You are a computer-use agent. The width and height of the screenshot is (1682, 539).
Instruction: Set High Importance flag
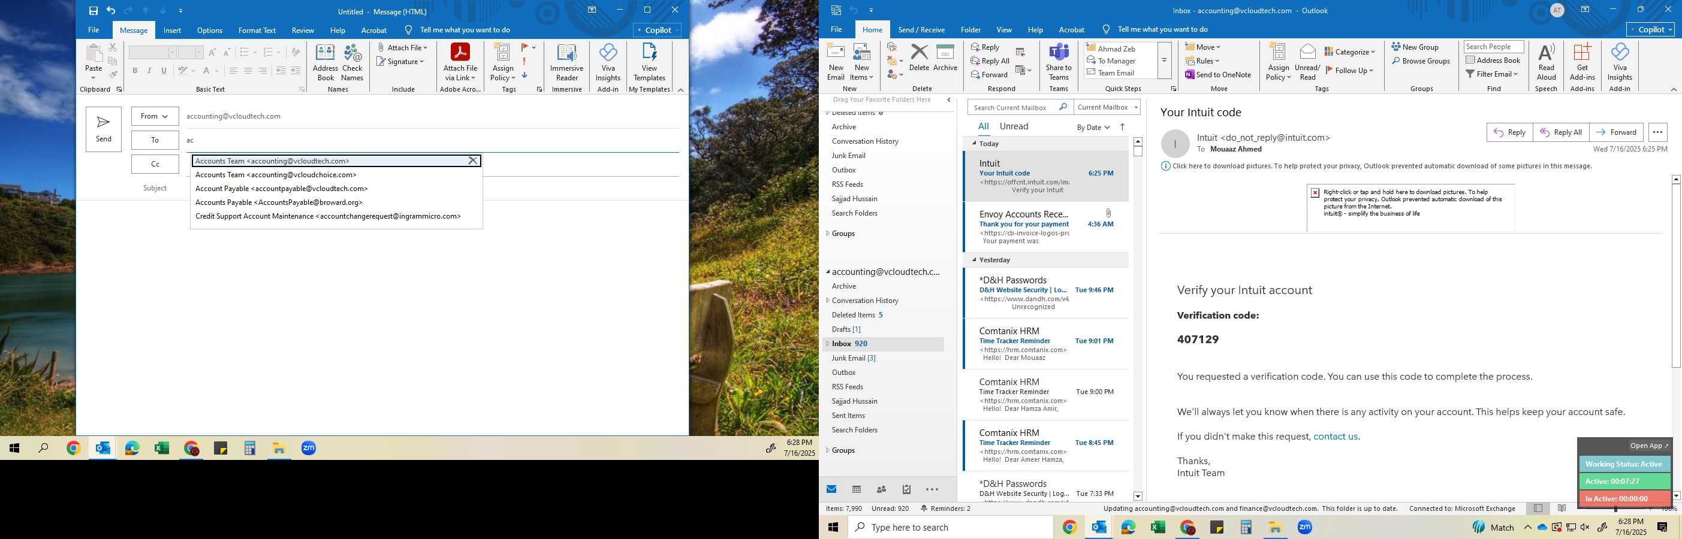click(x=525, y=61)
